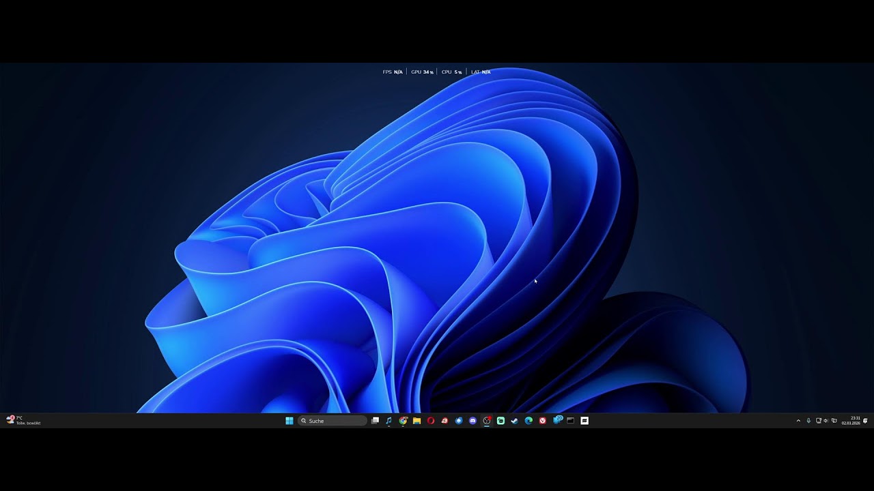Open the Windows Start menu

click(289, 421)
